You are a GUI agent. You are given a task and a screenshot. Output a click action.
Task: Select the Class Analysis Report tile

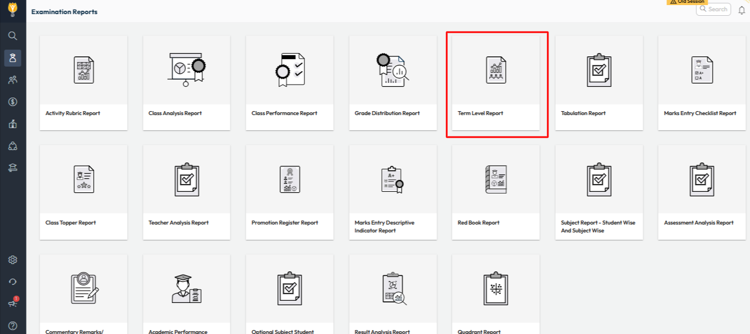[x=186, y=83]
